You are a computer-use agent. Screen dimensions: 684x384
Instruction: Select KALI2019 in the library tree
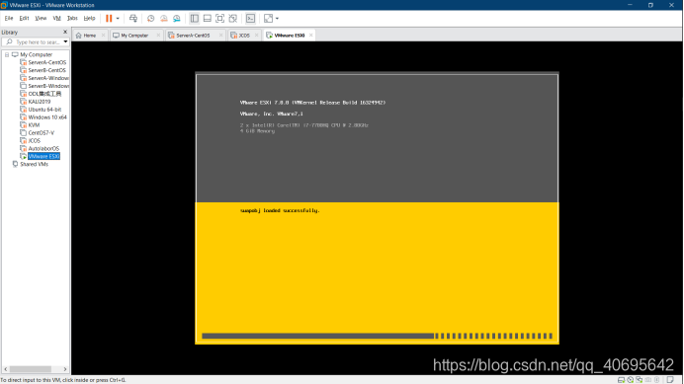pyautogui.click(x=40, y=102)
